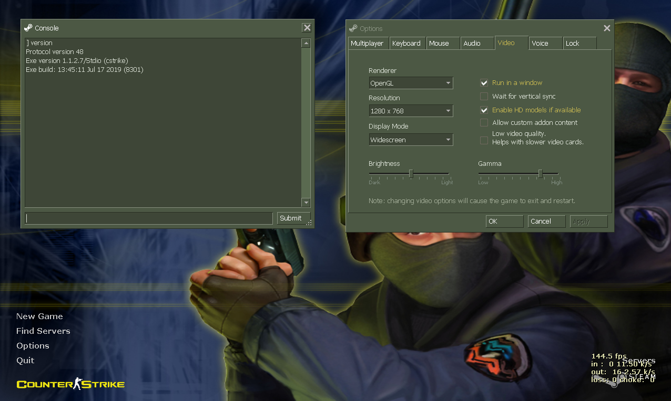Open Options from main menu
This screenshot has height=401, width=671.
tap(33, 345)
